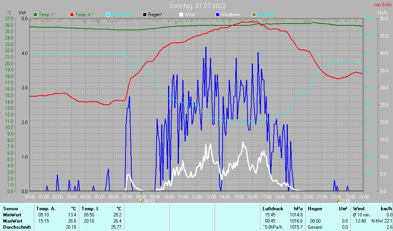Click the 'Sensor' header in the table
Viewport: 393px width, 231px height.
[11, 209]
